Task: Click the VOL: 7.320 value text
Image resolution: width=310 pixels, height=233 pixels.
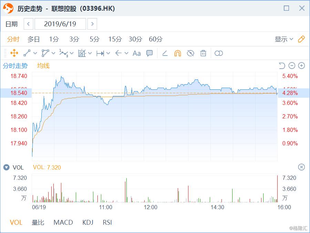Action: click(x=47, y=167)
